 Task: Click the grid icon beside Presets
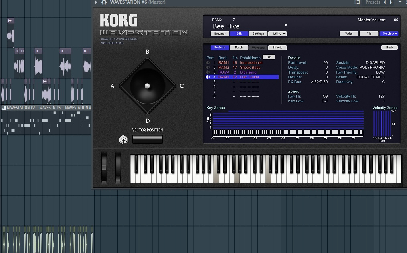pos(357,2)
